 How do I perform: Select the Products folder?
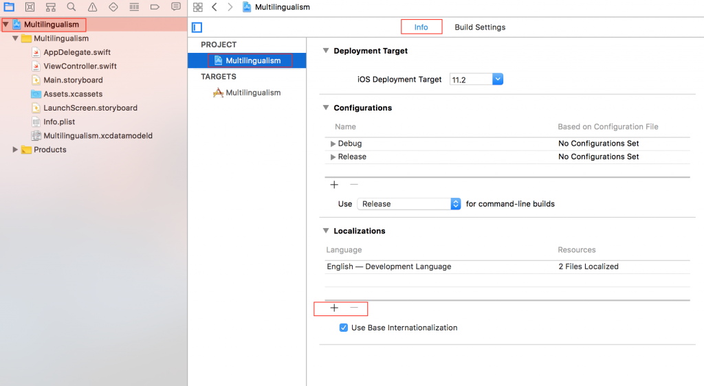point(49,149)
